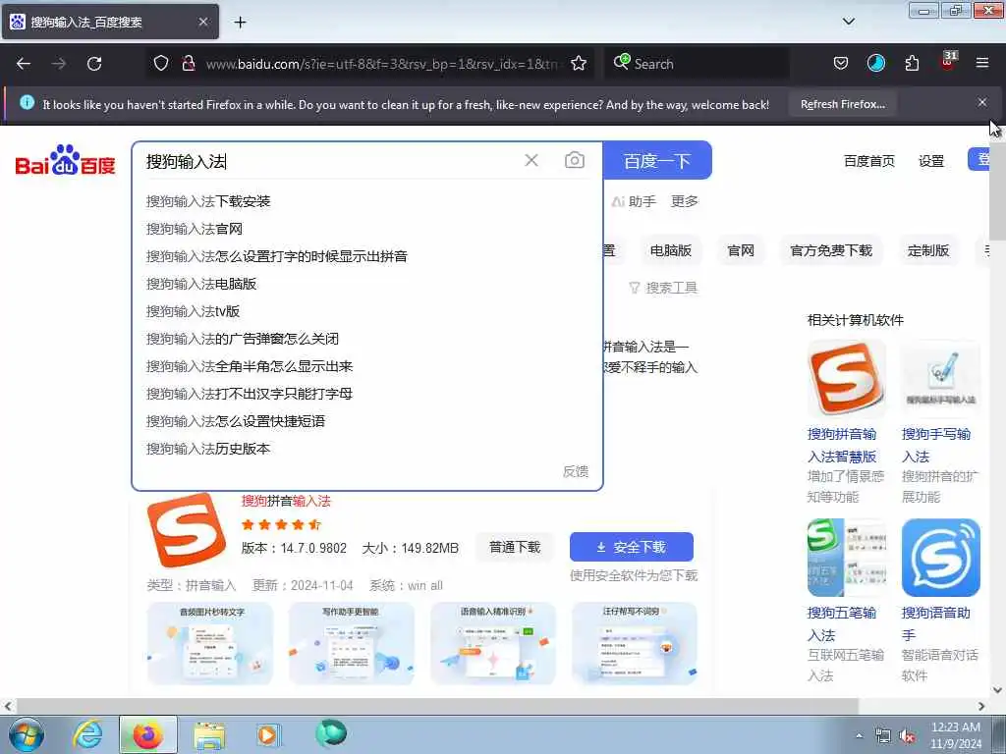This screenshot has width=1006, height=754.
Task: Open Baidu image search camera icon
Action: [574, 160]
